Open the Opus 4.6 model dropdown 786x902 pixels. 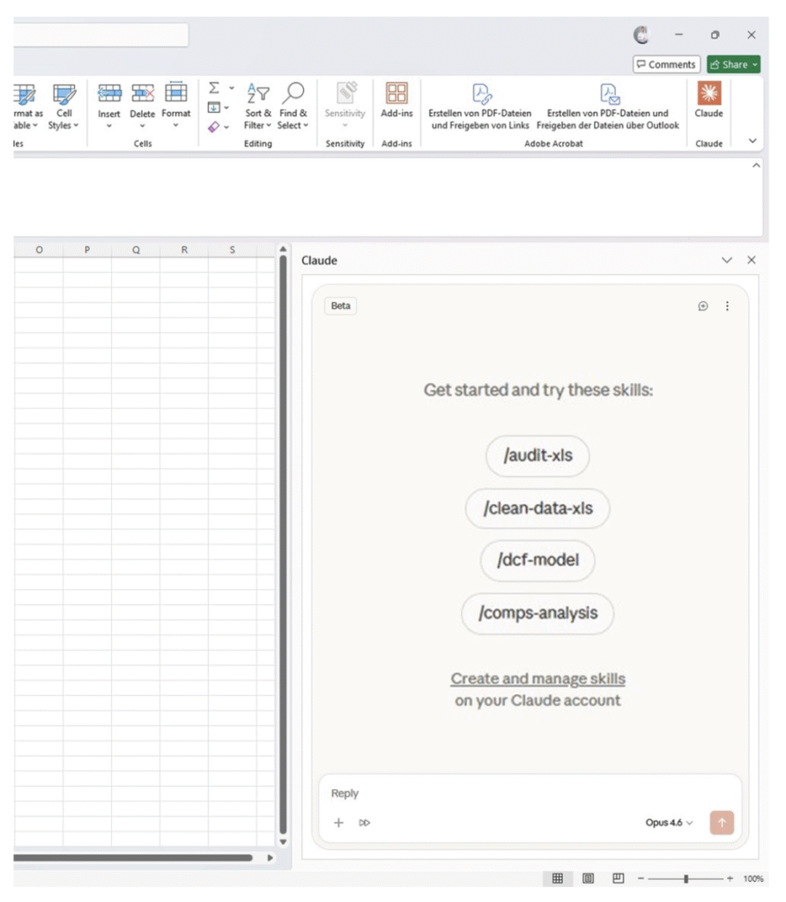click(x=669, y=823)
